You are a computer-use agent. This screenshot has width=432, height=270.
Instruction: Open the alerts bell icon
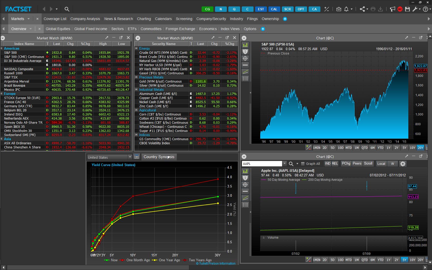pos(346,9)
